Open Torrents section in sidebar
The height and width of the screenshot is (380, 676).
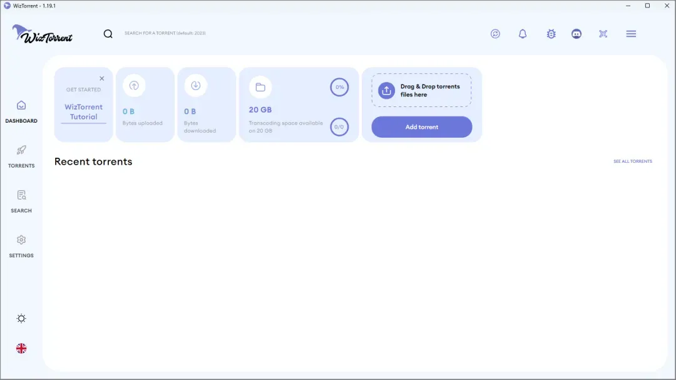(21, 157)
